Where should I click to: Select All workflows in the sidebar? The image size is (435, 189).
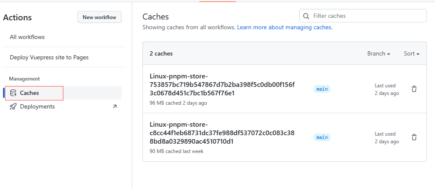pyautogui.click(x=27, y=37)
